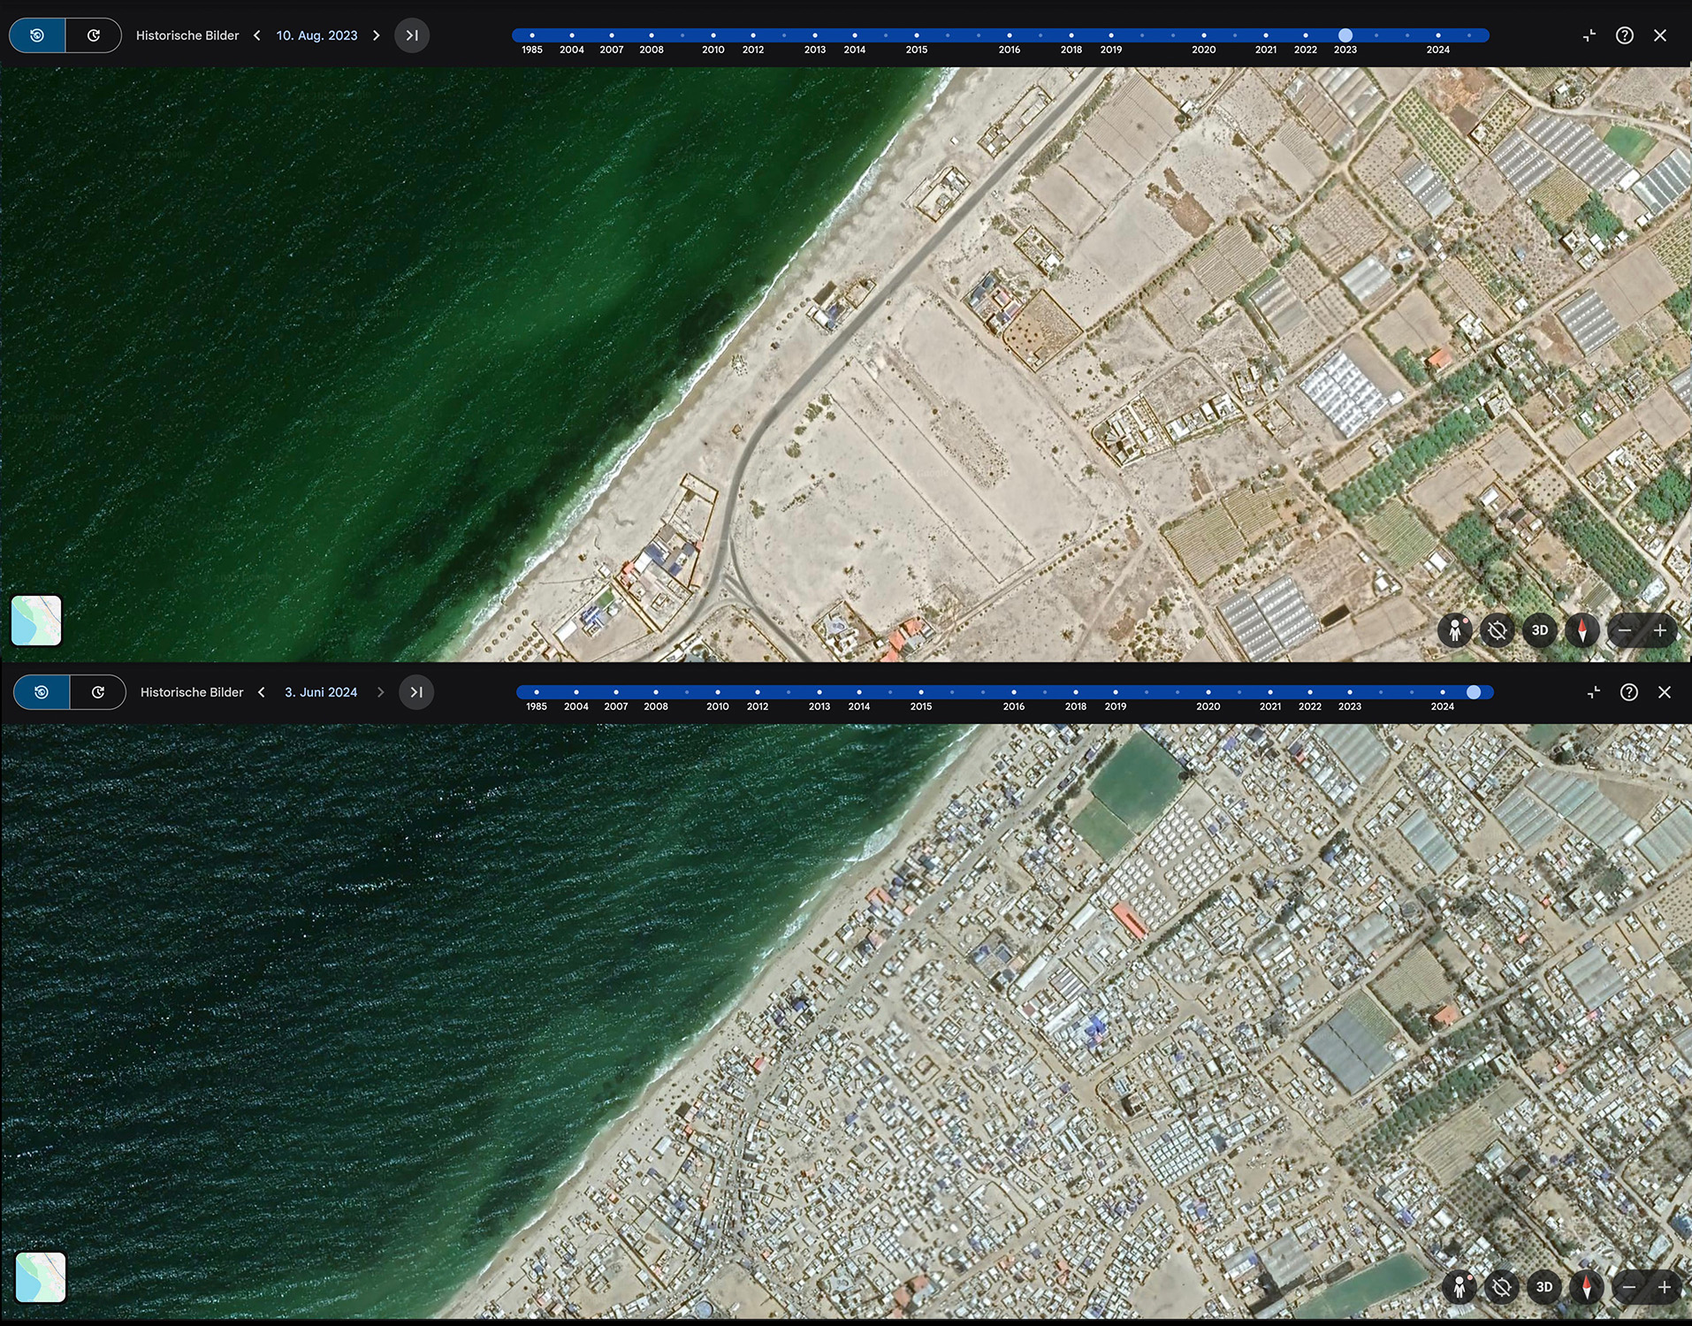Go to next date after 10. Aug. 2023
Screen dimensions: 1692x1326
tap(377, 35)
